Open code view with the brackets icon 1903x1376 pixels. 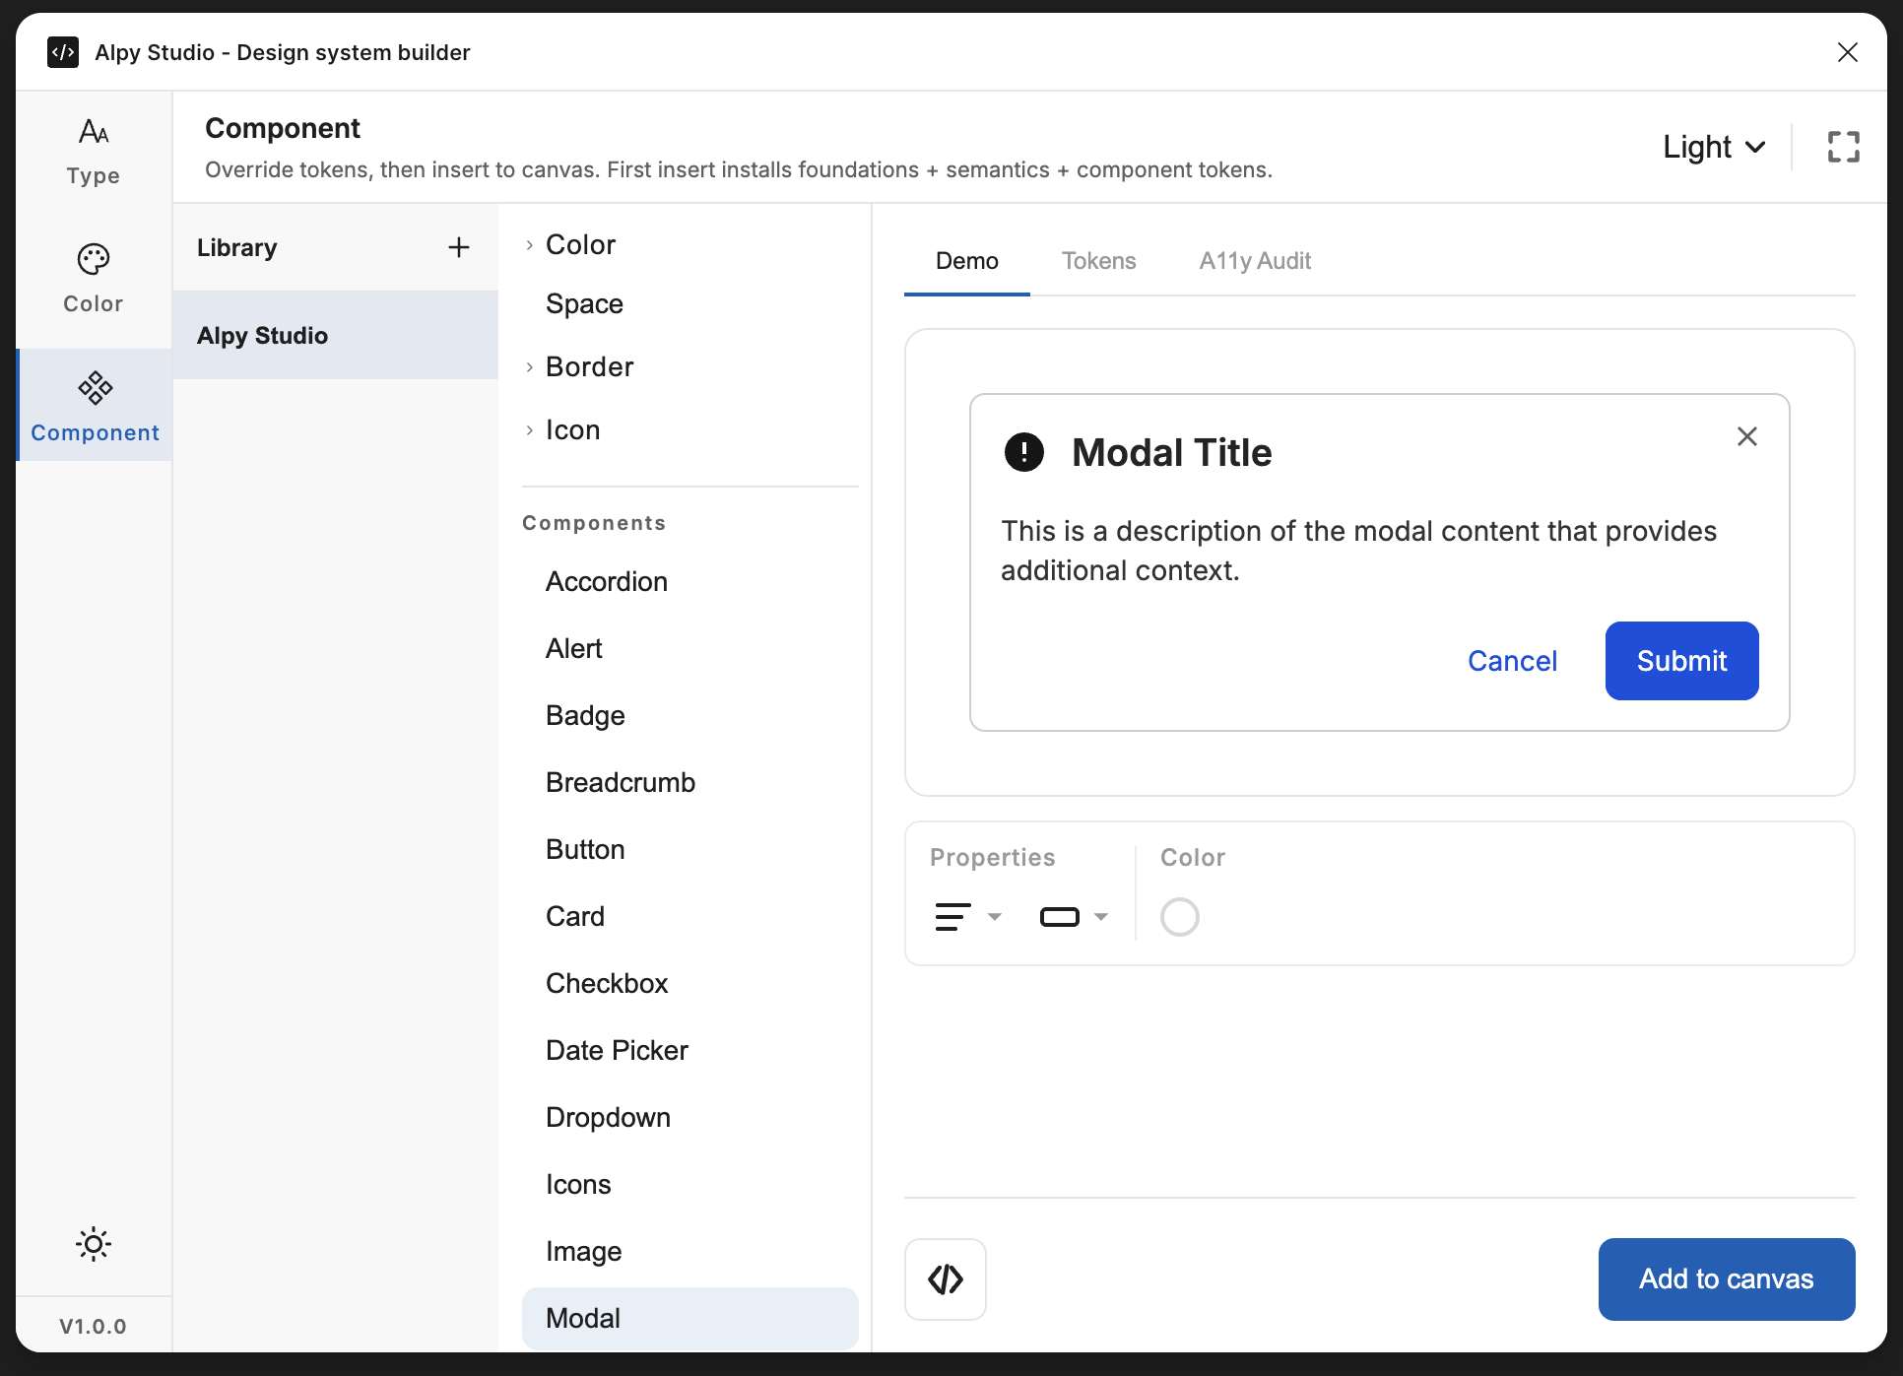[x=945, y=1278]
